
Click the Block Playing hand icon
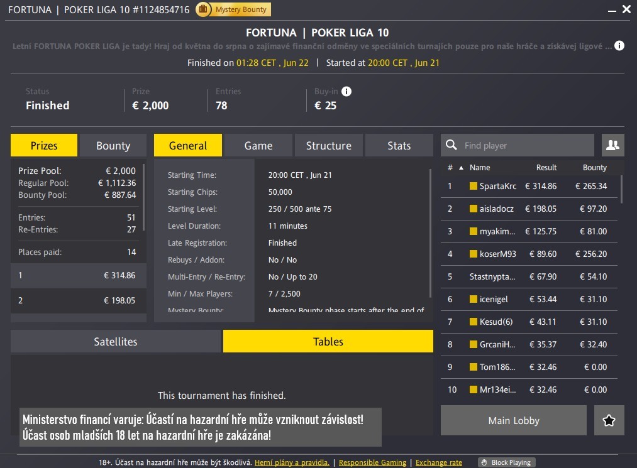pyautogui.click(x=484, y=462)
